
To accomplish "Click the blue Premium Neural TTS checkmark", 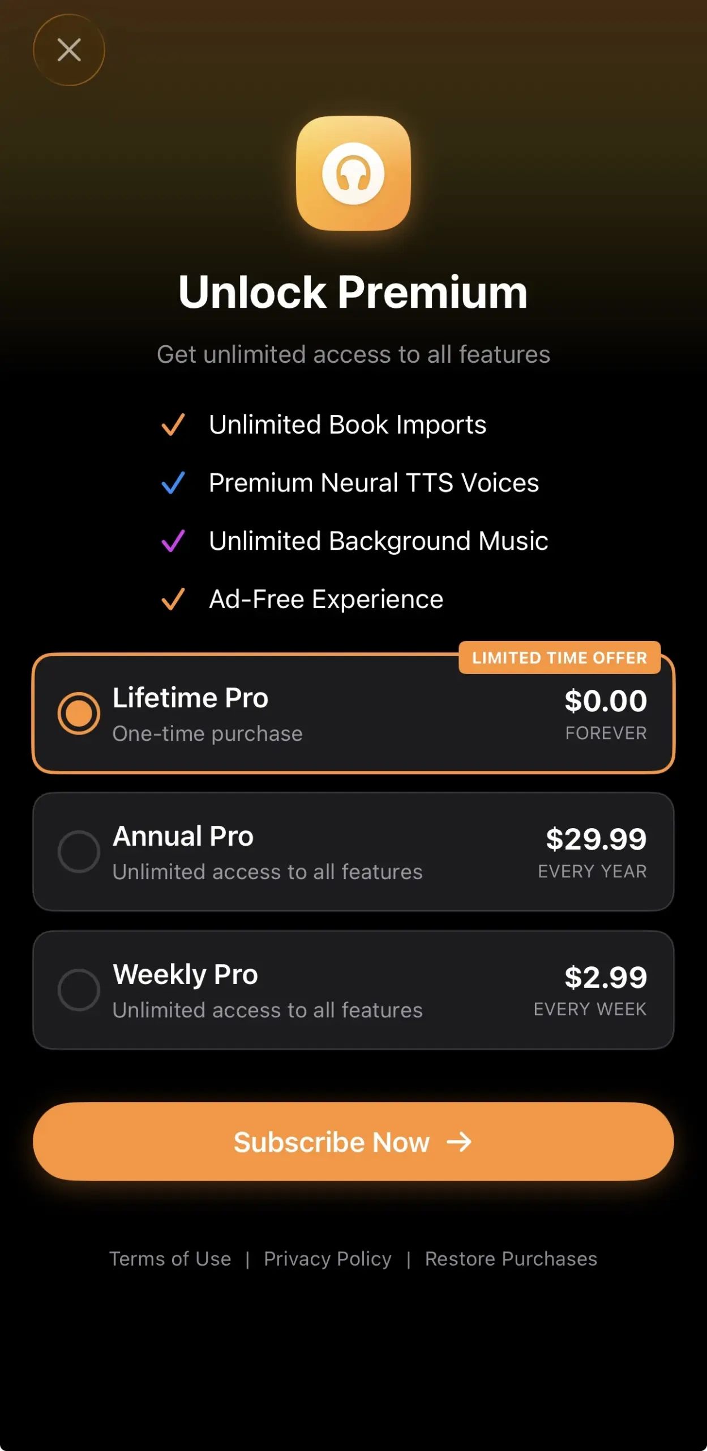I will (x=173, y=483).
